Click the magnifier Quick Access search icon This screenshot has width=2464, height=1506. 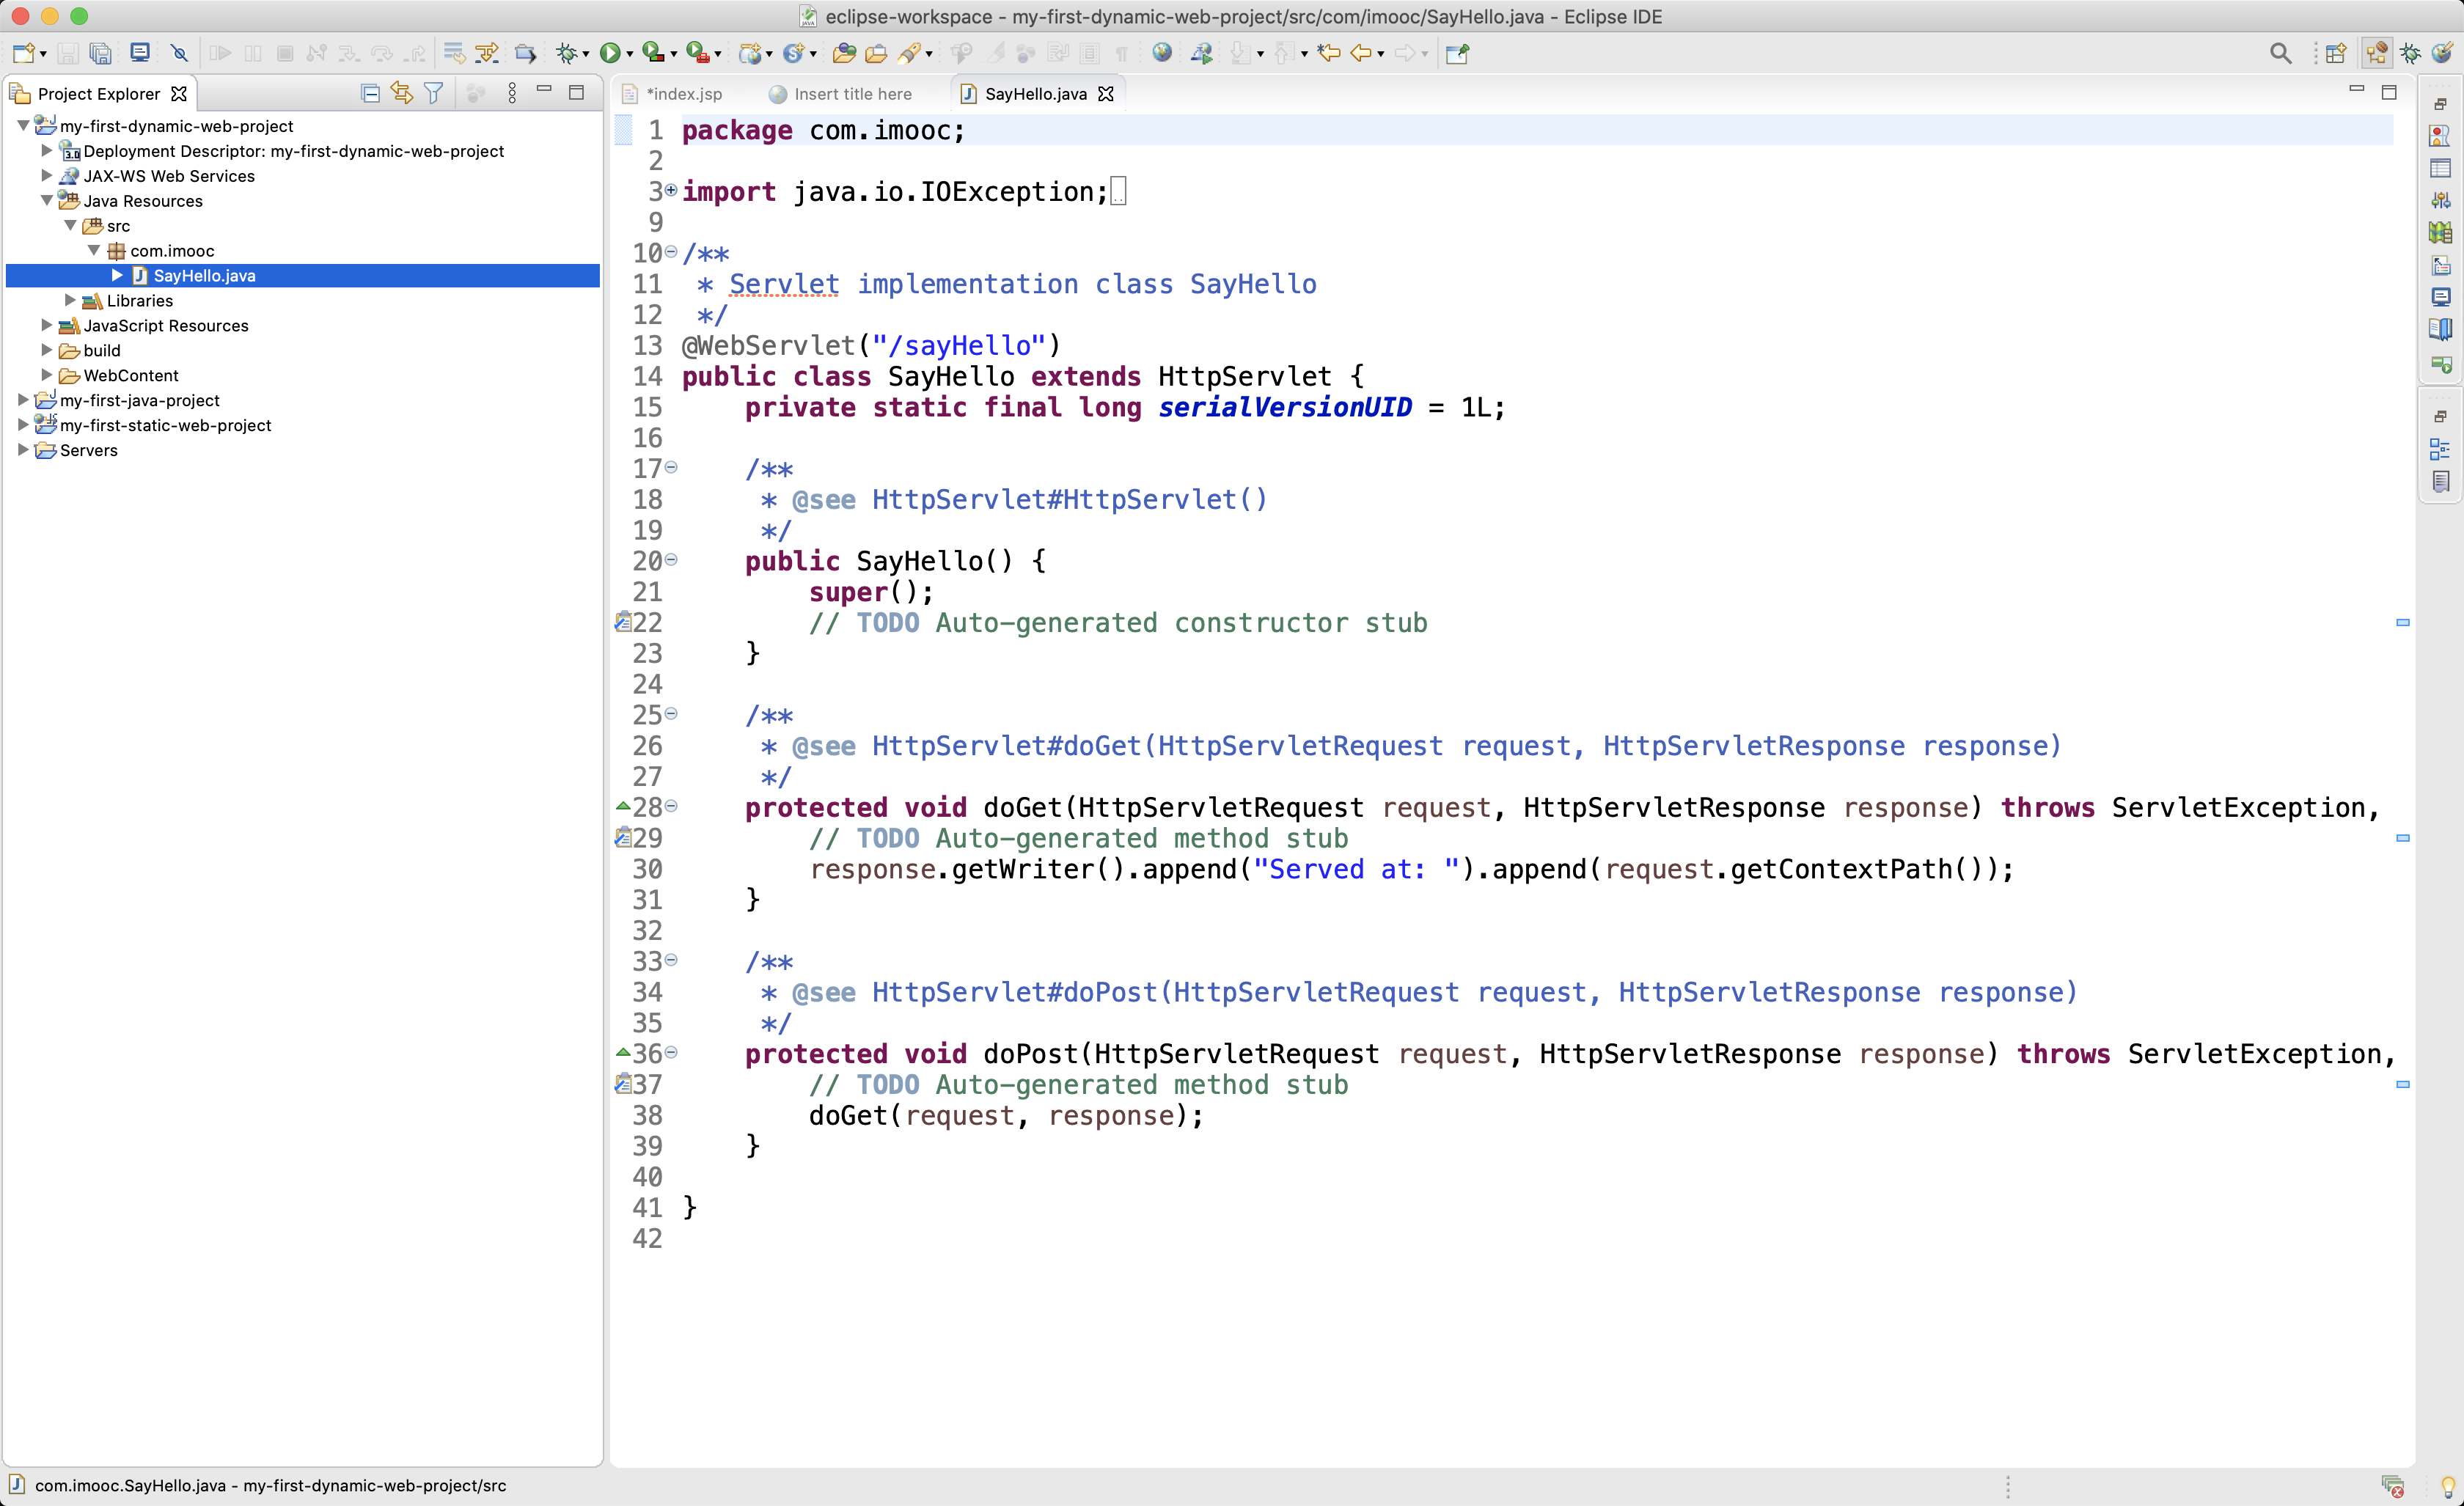point(2280,53)
